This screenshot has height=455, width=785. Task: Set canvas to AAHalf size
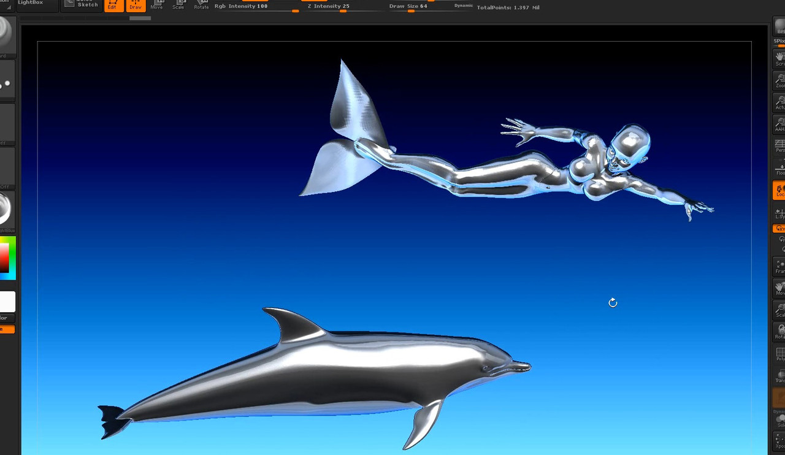[779, 124]
